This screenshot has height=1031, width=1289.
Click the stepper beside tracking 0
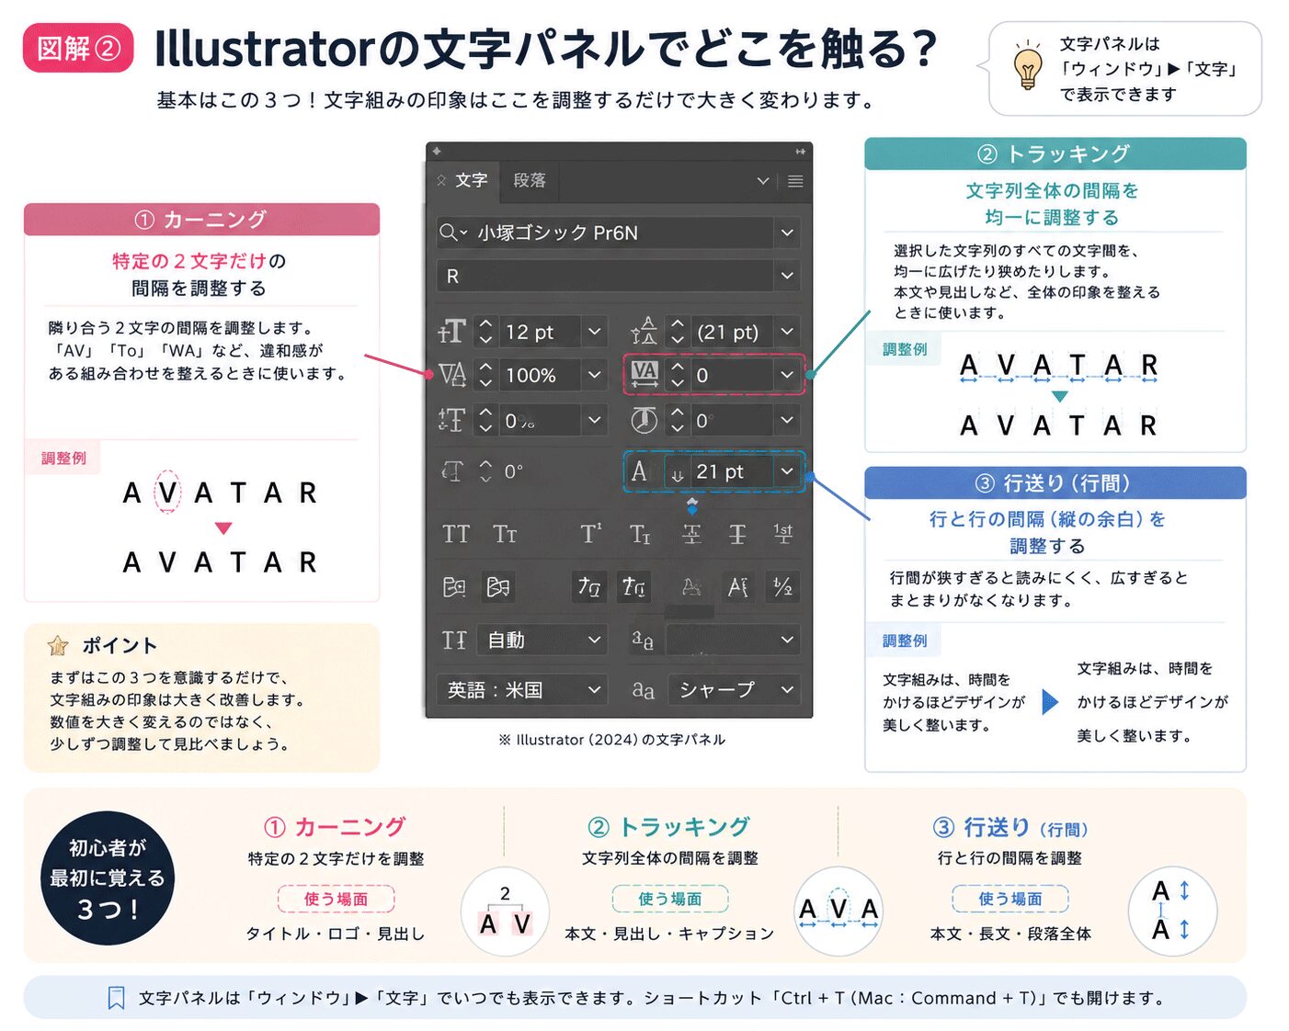(x=678, y=375)
